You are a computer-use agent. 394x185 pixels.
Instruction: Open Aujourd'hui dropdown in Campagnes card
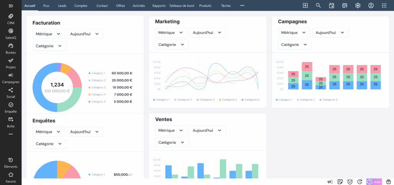331,32
